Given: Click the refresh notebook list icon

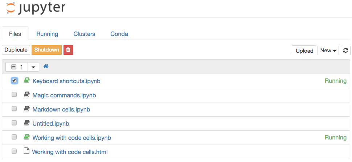Looking at the screenshot, I should (345, 50).
